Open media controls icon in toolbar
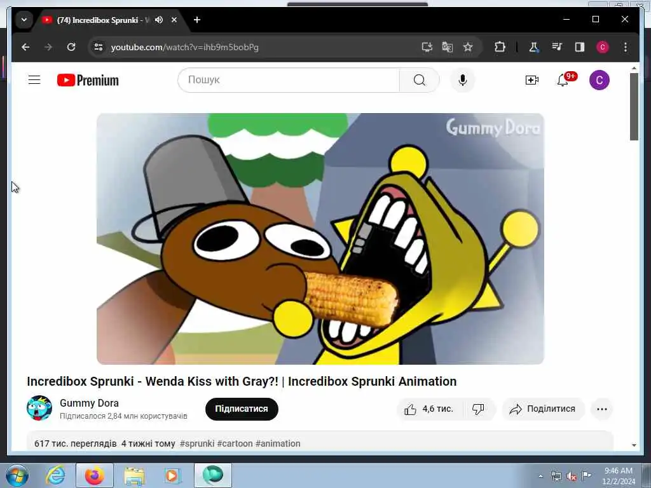 pos(557,47)
